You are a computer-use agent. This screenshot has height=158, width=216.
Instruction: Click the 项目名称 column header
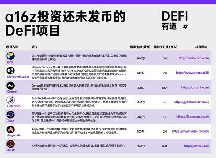[x=12, y=47]
